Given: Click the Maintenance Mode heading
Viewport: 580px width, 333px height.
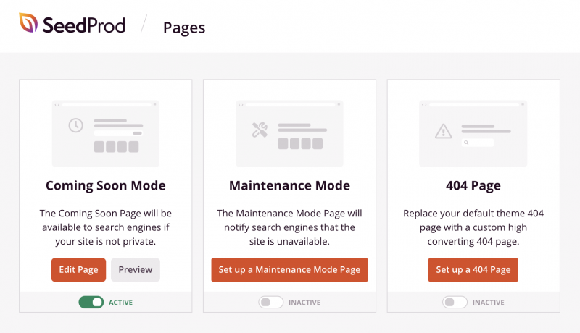Looking at the screenshot, I should click(x=289, y=185).
